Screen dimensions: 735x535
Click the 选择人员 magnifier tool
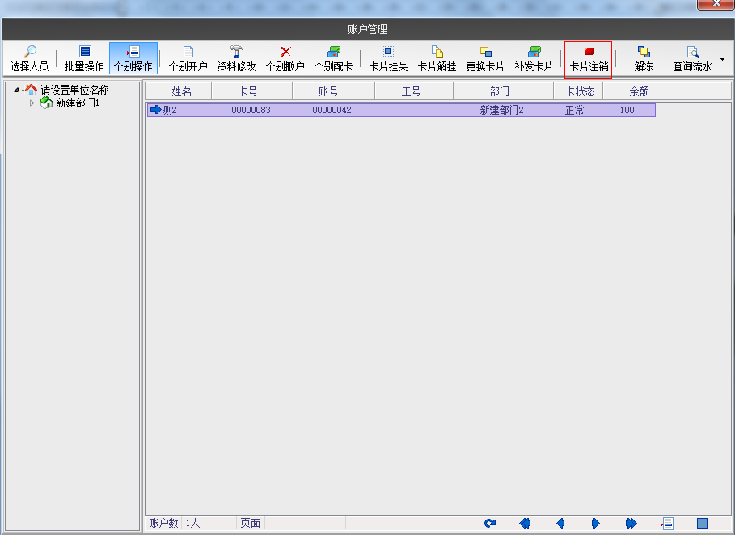tap(30, 58)
